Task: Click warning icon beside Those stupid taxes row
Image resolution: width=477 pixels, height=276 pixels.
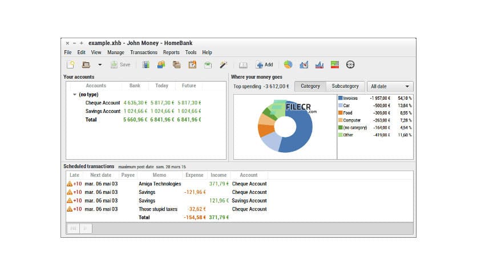Action: (70, 209)
